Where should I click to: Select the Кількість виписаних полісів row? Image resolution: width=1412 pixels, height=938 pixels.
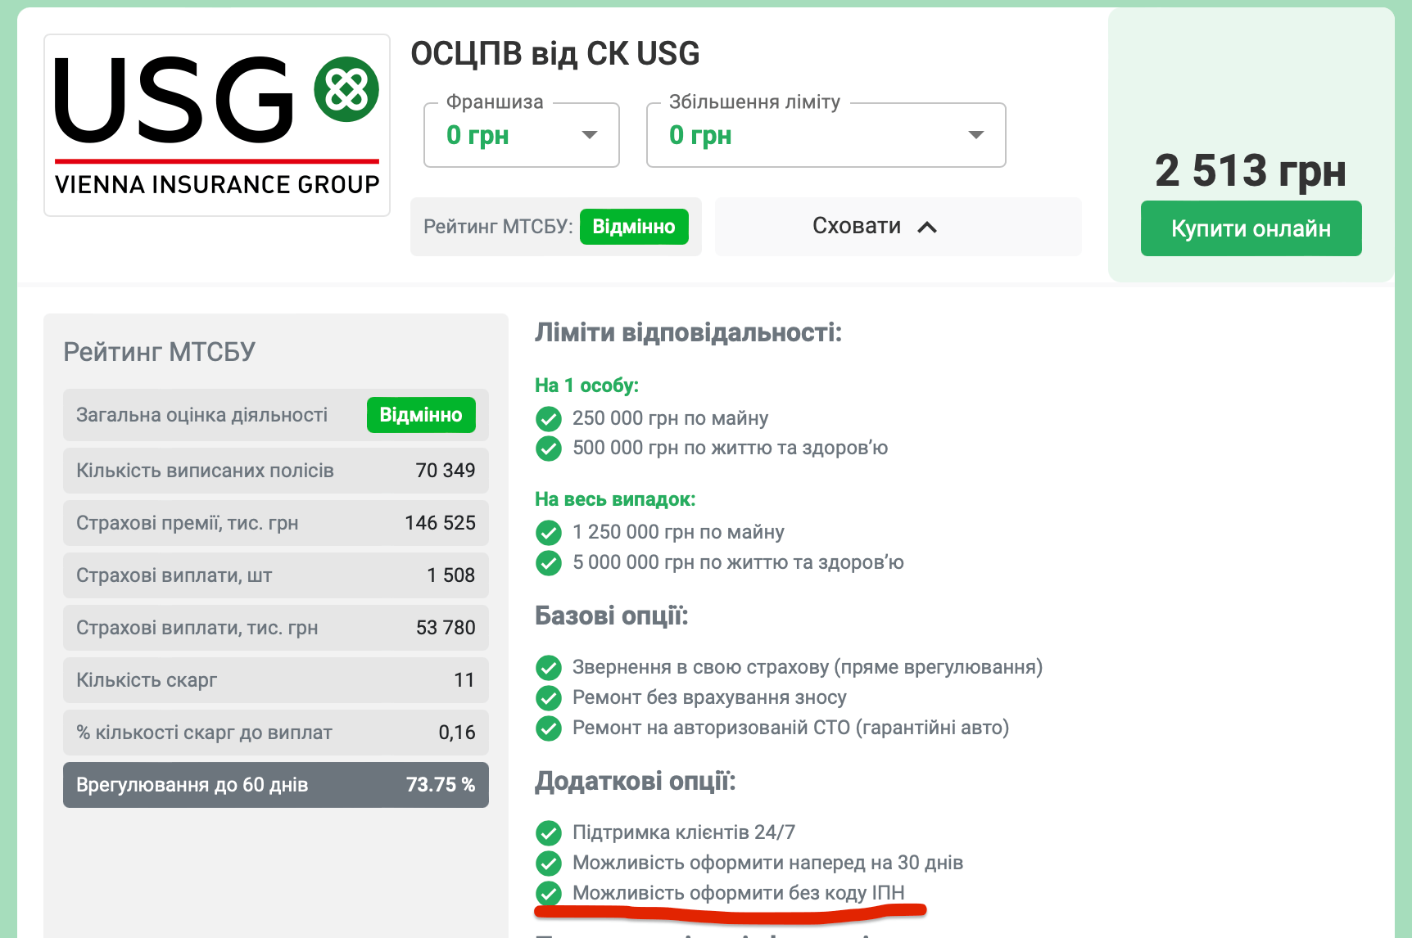(x=276, y=471)
